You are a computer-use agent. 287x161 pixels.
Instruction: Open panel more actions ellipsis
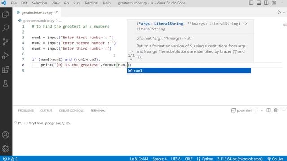click(x=283, y=110)
